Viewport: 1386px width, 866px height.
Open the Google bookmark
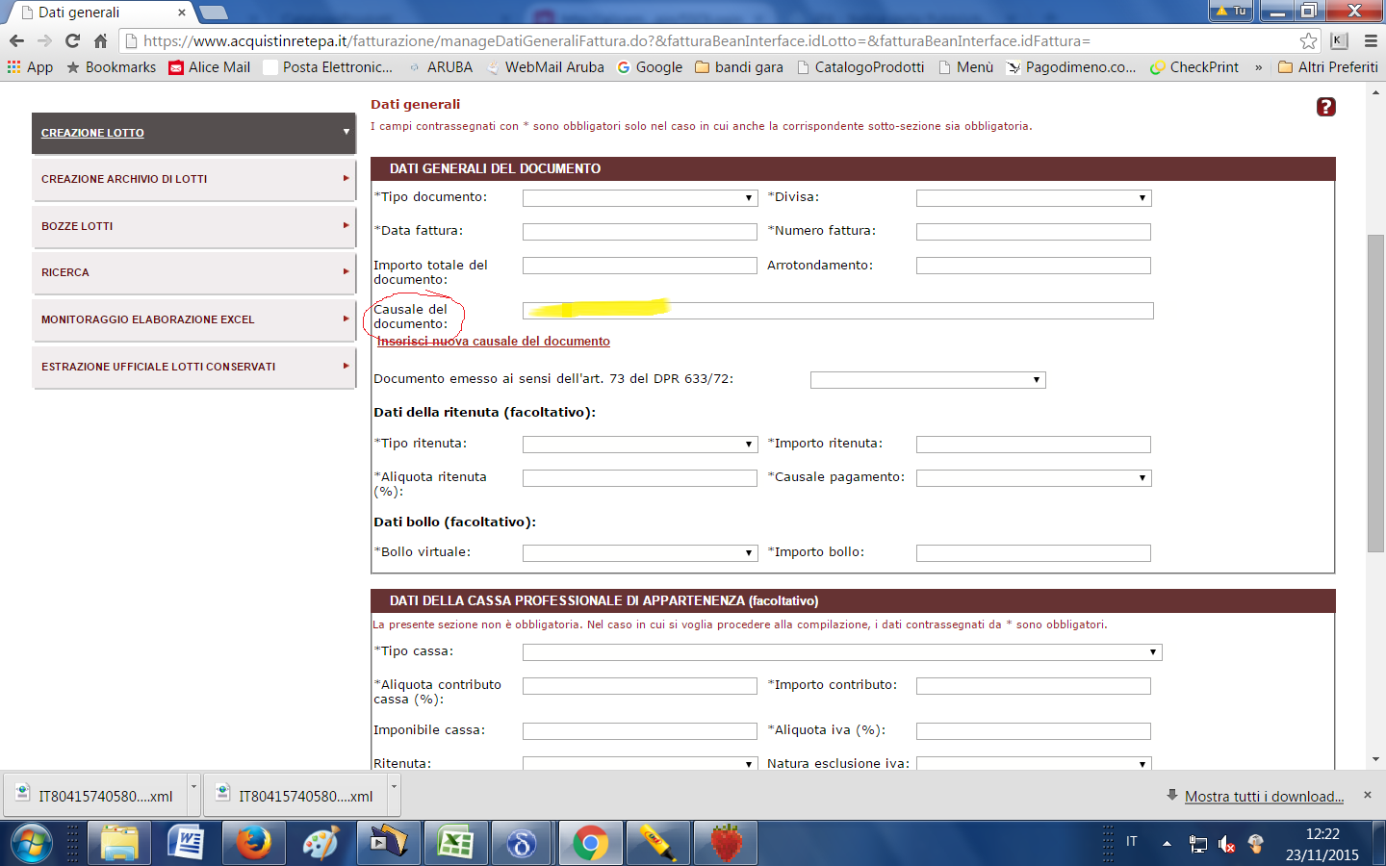(650, 67)
